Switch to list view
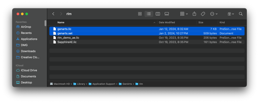The height and width of the screenshot is (103, 259). pyautogui.click(x=149, y=14)
